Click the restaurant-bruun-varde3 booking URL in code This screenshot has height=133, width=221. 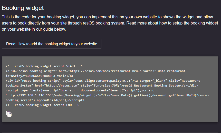[x=112, y=71]
